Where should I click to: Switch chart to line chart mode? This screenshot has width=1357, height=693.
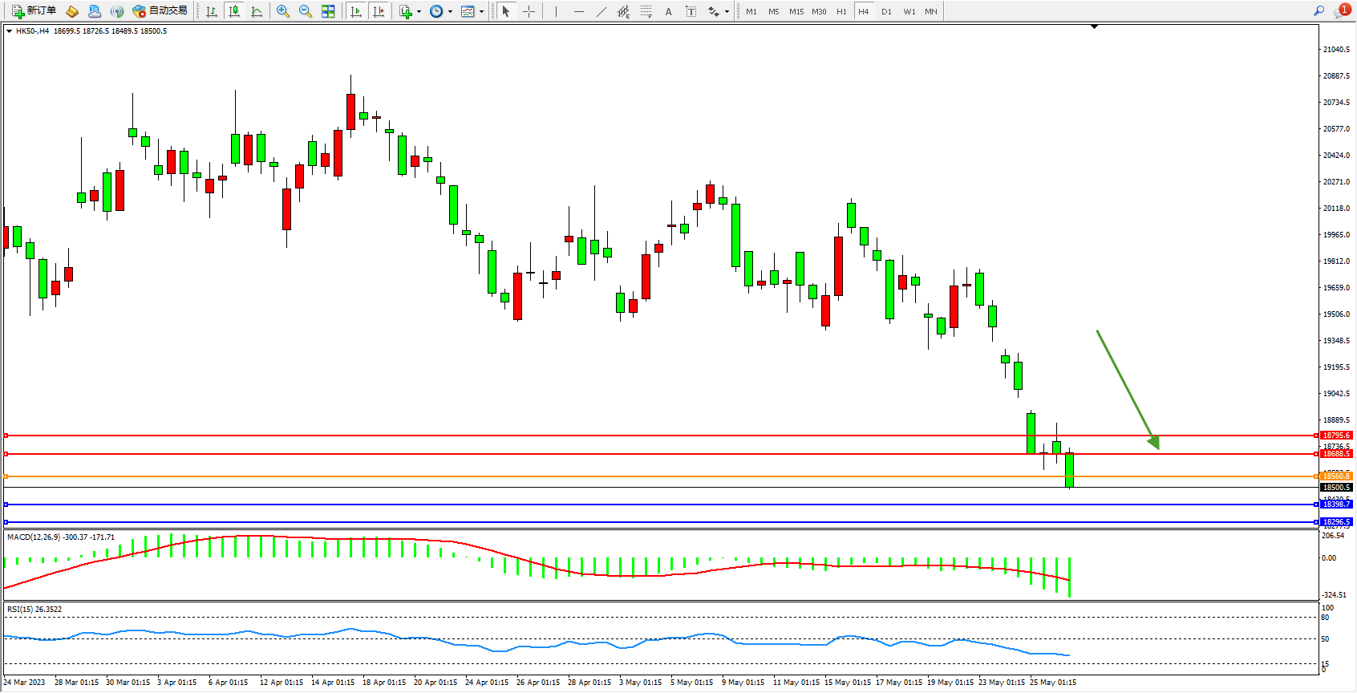(x=257, y=11)
